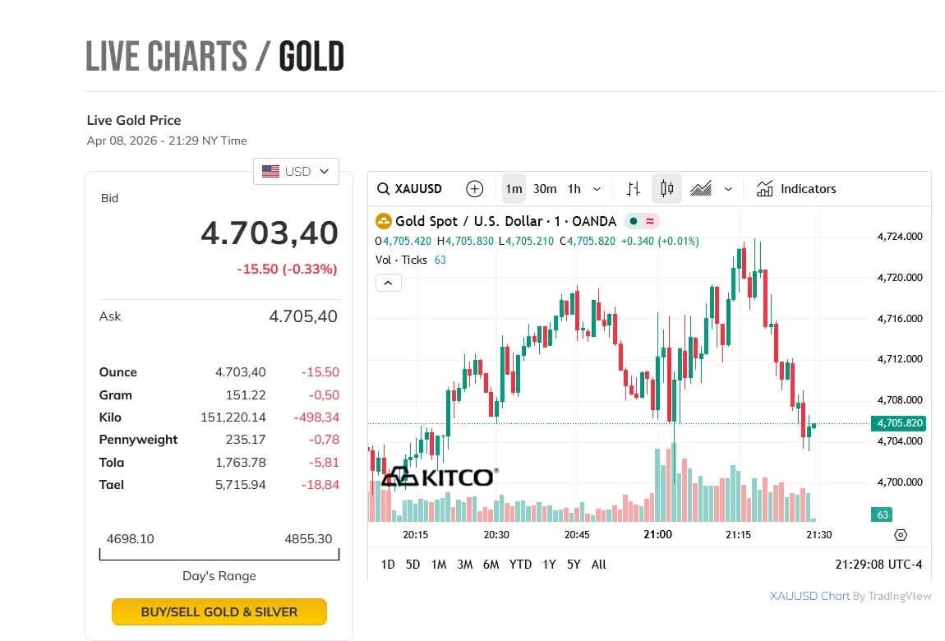This screenshot has width=945, height=641.
Task: Select the YTD date range
Action: (x=520, y=565)
